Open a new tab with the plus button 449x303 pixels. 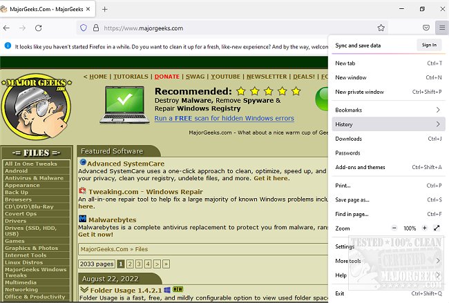pos(105,9)
